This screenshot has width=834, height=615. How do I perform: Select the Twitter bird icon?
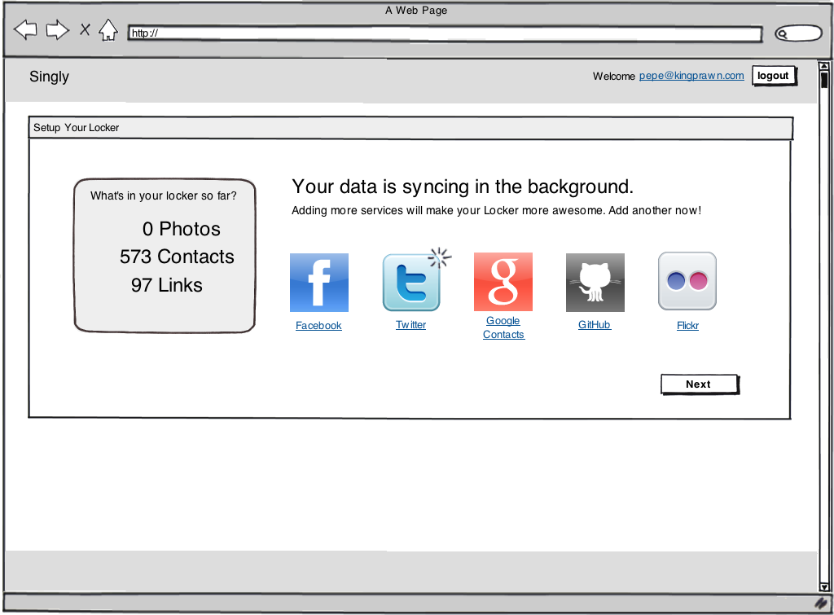point(411,283)
